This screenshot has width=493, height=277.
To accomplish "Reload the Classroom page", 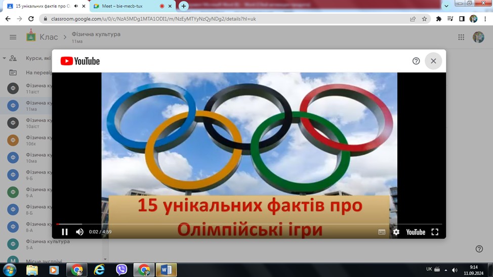I will (x=31, y=19).
